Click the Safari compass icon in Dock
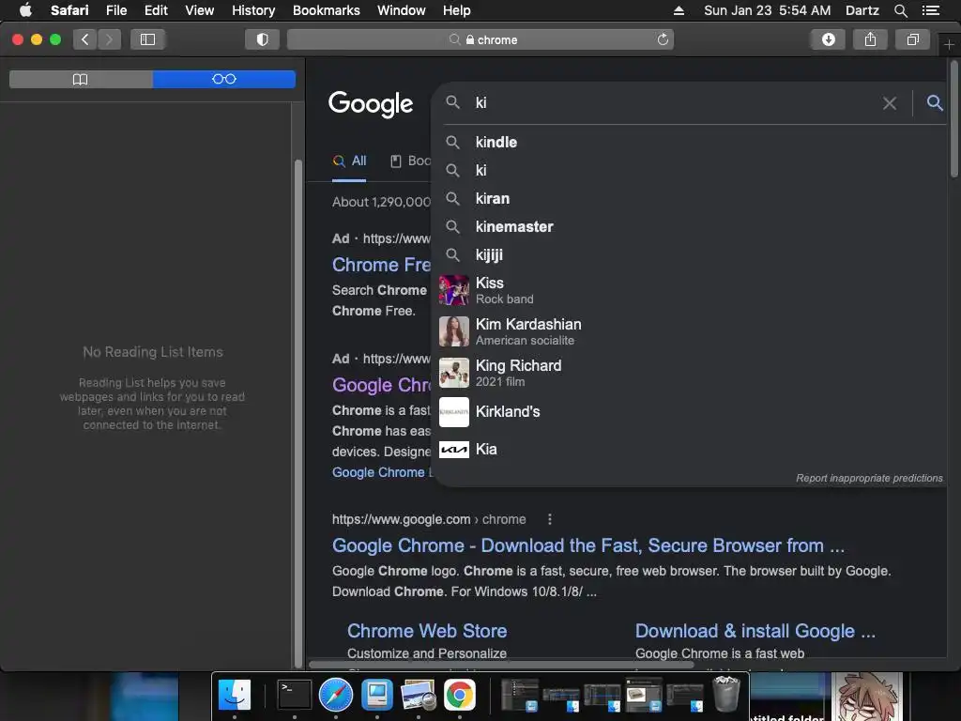This screenshot has width=961, height=721. (336, 695)
